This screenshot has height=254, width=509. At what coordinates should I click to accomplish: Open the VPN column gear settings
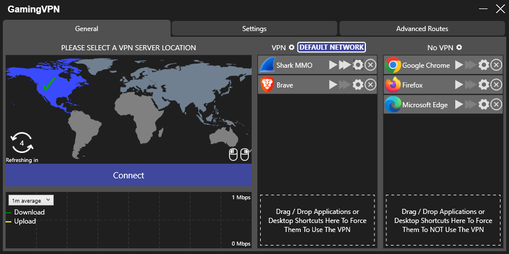[292, 47]
